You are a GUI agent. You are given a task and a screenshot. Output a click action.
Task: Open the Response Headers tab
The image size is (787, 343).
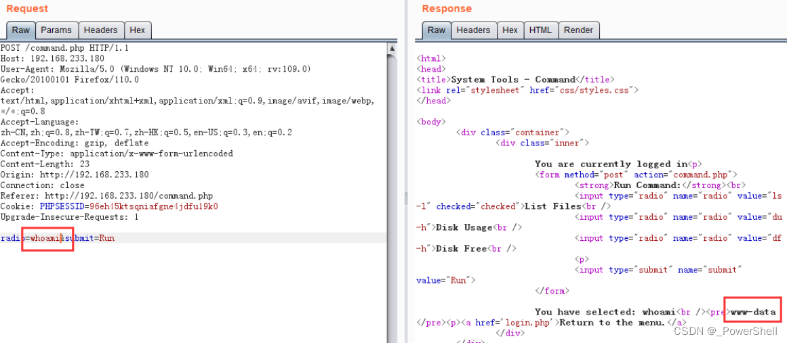click(473, 30)
